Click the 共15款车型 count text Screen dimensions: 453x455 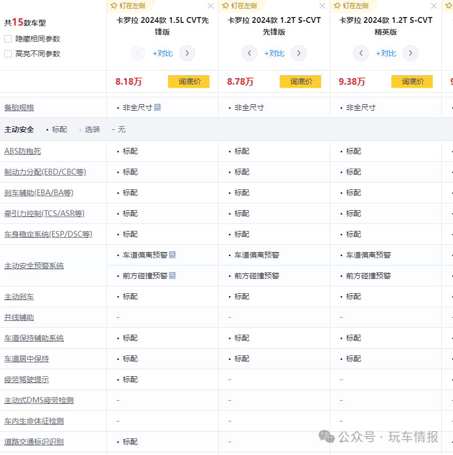pyautogui.click(x=25, y=22)
